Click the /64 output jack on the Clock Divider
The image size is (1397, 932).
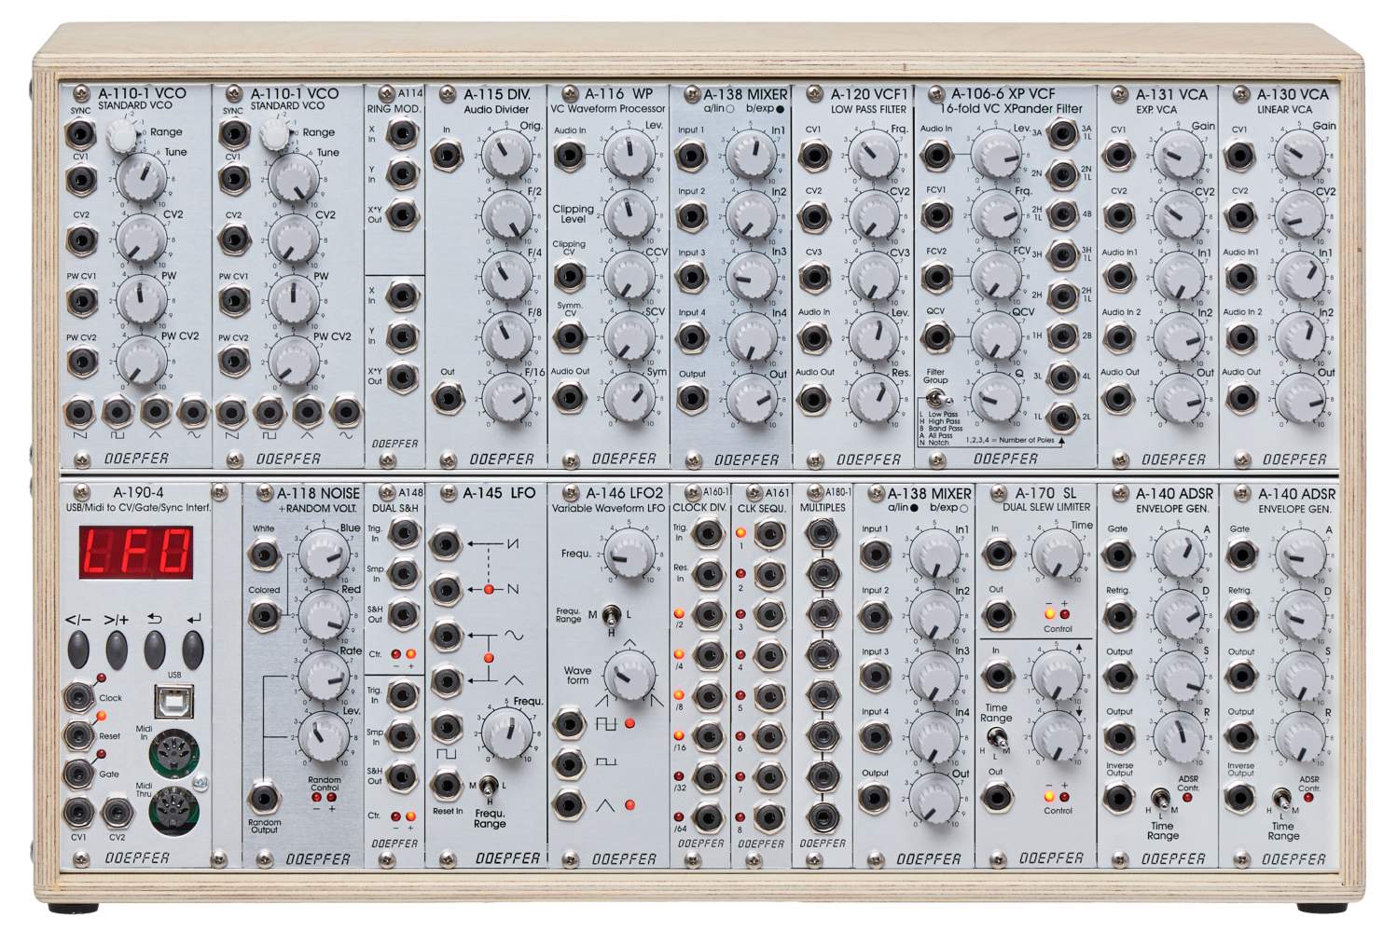[709, 818]
